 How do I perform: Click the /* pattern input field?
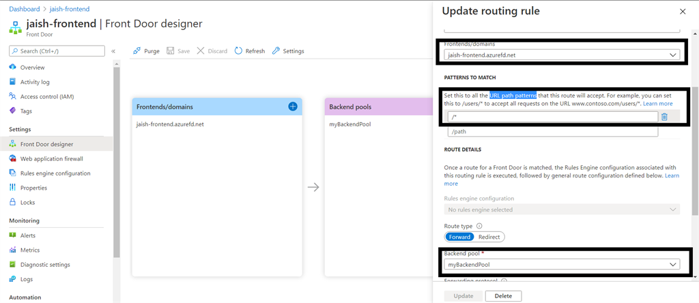pyautogui.click(x=553, y=117)
